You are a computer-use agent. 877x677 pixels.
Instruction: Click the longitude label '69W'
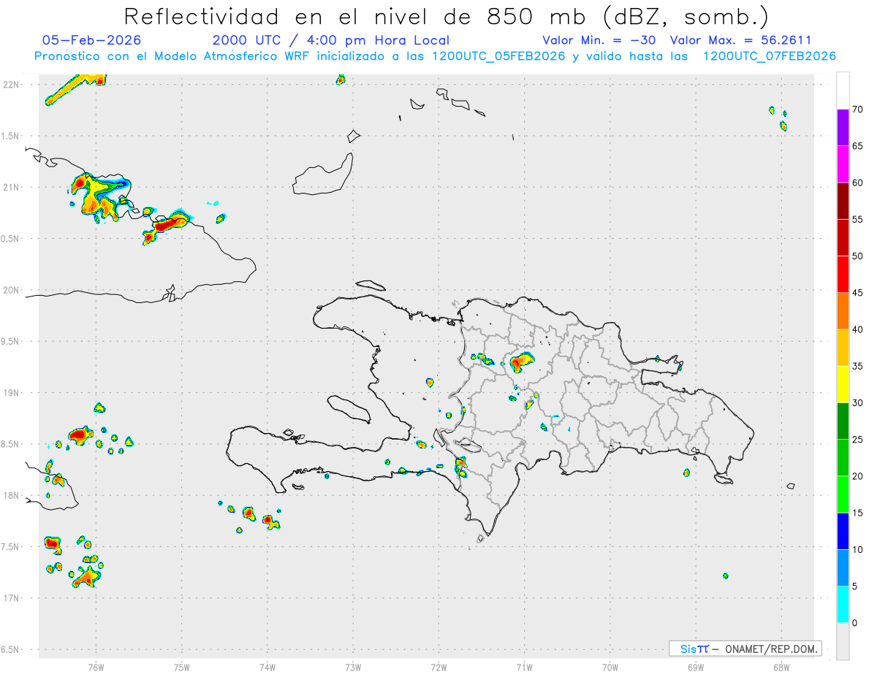coord(696,667)
